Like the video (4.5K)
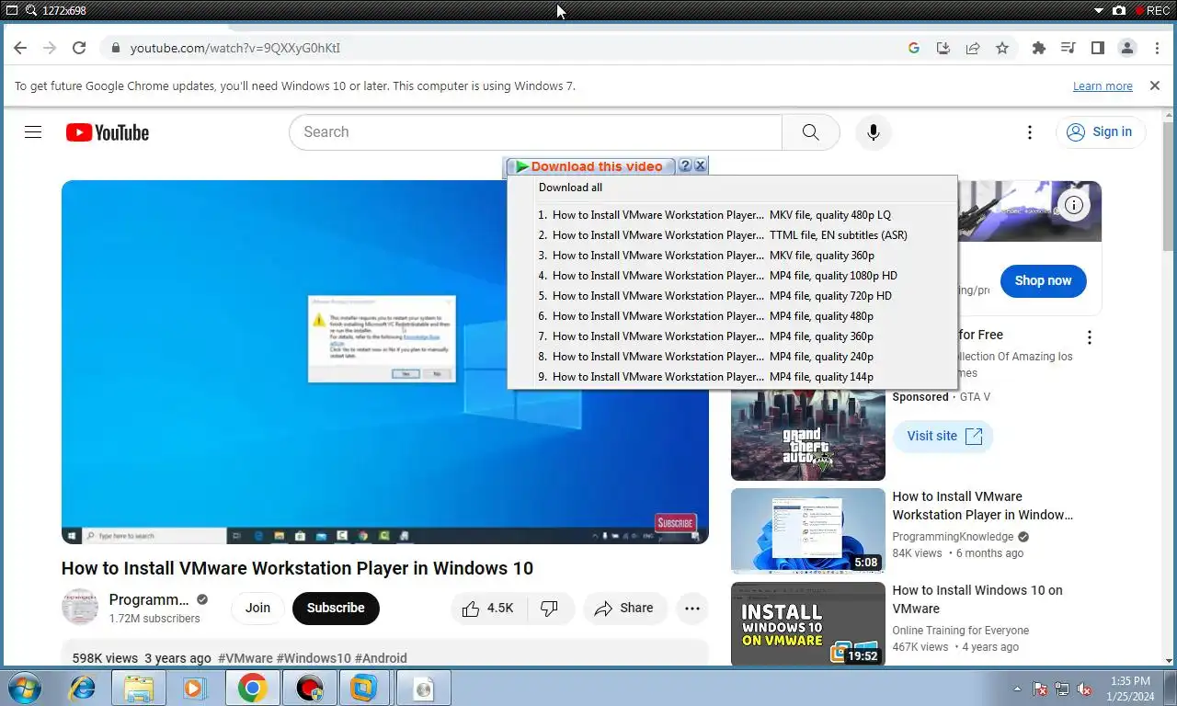This screenshot has width=1177, height=706. (x=488, y=608)
